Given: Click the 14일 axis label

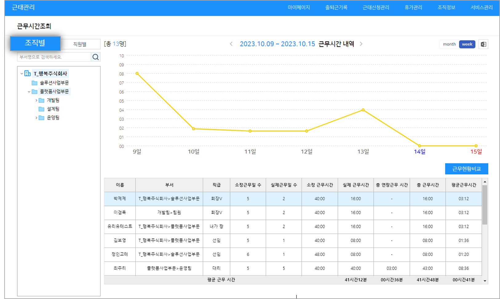Looking at the screenshot, I should (420, 152).
